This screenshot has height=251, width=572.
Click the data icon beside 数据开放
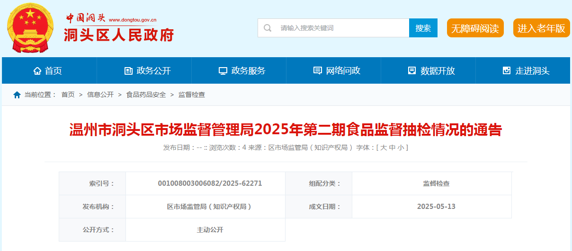coord(412,71)
